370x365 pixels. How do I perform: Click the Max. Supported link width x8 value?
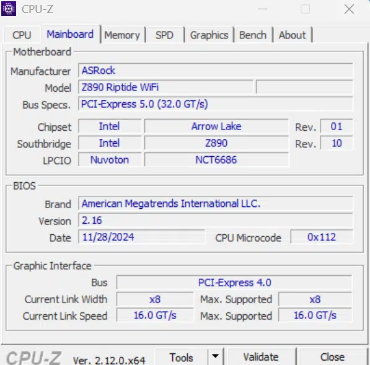point(315,299)
